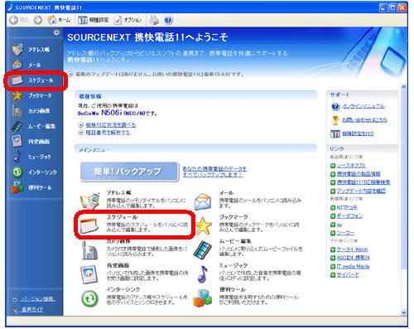Select アドレス帳 in the left sidebar
Viewport: 414px width, 329px height.
(x=31, y=50)
